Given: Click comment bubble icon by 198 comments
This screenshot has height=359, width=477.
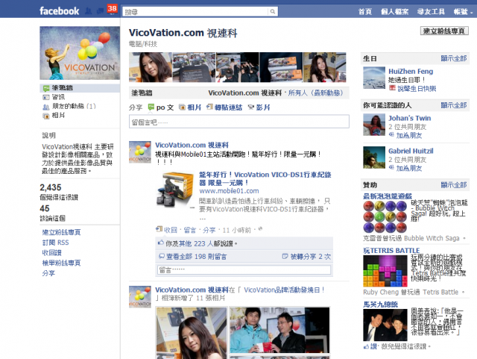Looking at the screenshot, I should click(162, 256).
